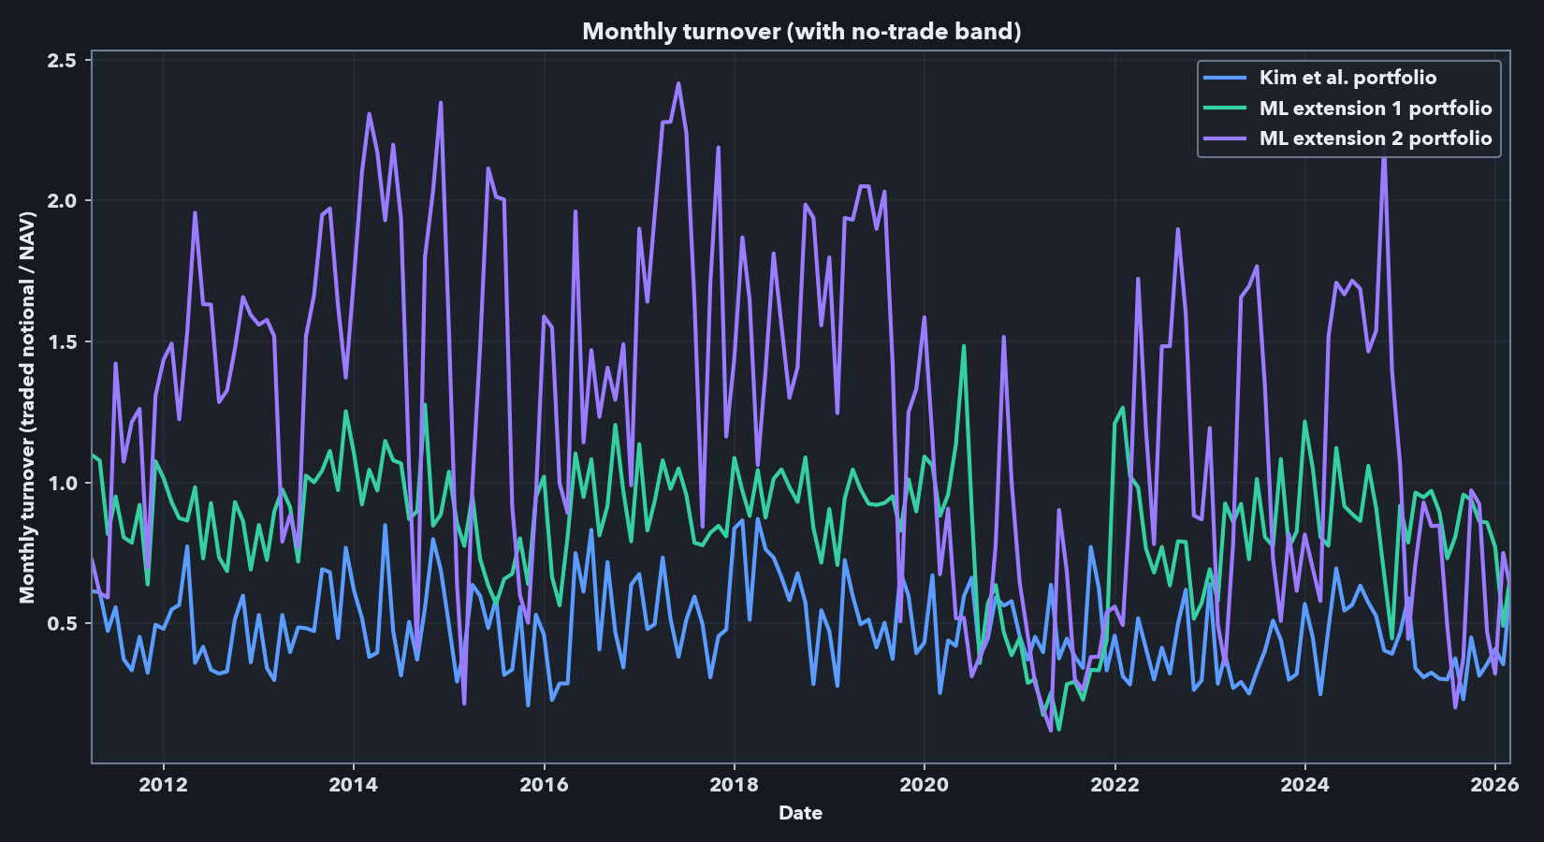This screenshot has height=842, width=1544.
Task: Click the green line sample in the legend
Action: (1226, 108)
